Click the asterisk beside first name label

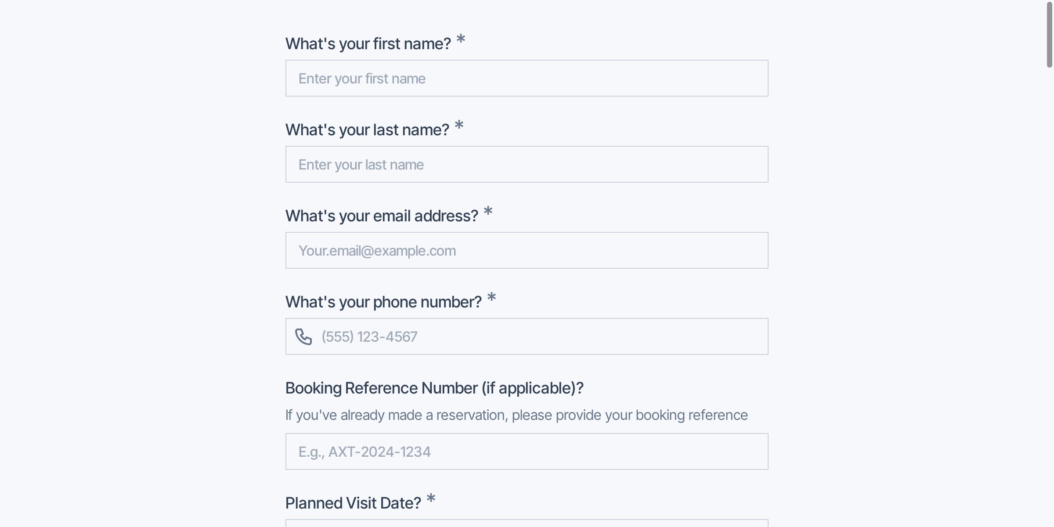461,40
